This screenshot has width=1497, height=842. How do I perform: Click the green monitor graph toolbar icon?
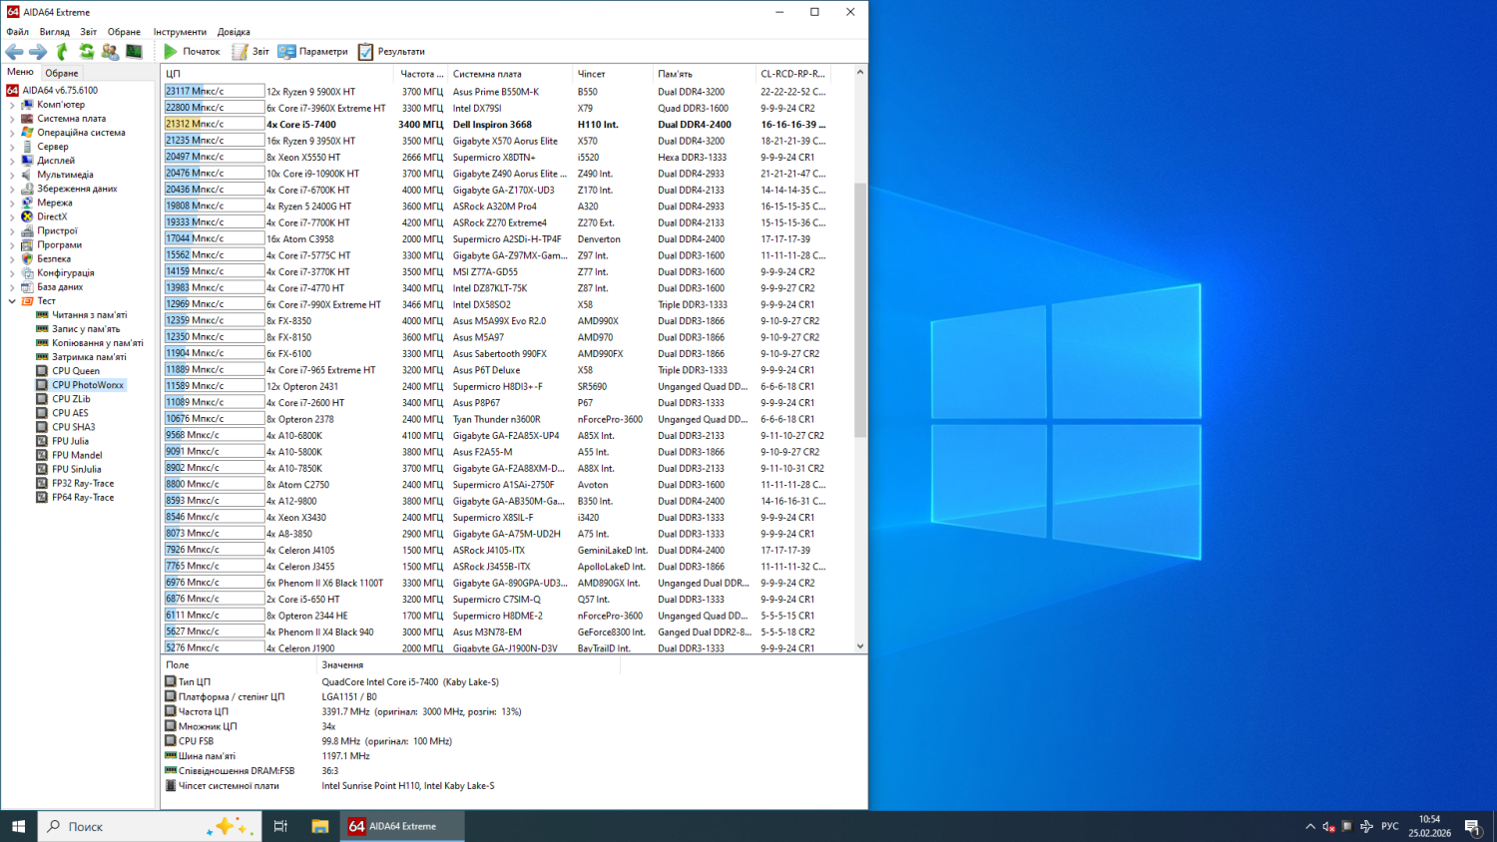(x=134, y=51)
